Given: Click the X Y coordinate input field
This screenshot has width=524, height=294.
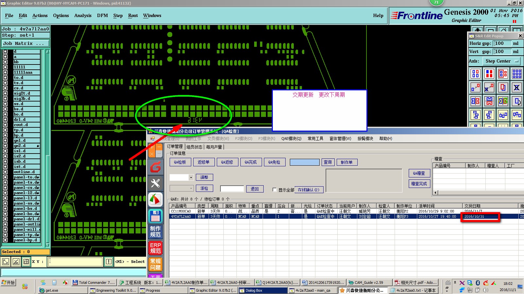Looking at the screenshot, I should click(75, 262).
